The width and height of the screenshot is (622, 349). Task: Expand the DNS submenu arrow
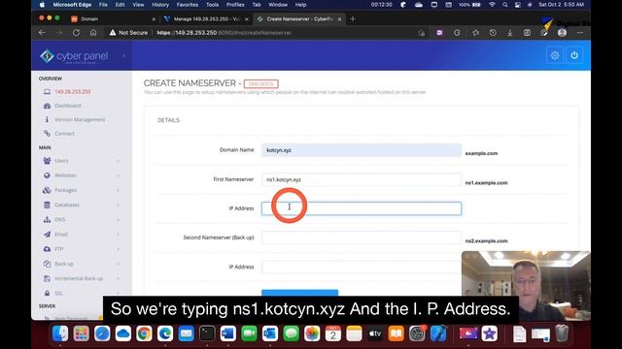coord(119,220)
